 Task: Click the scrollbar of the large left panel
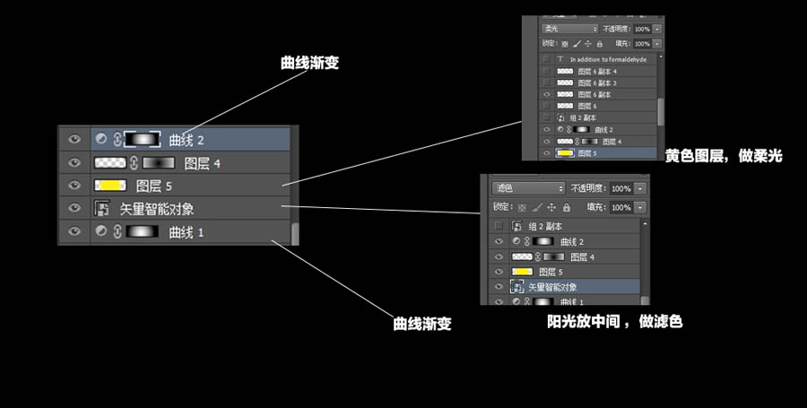click(x=294, y=234)
